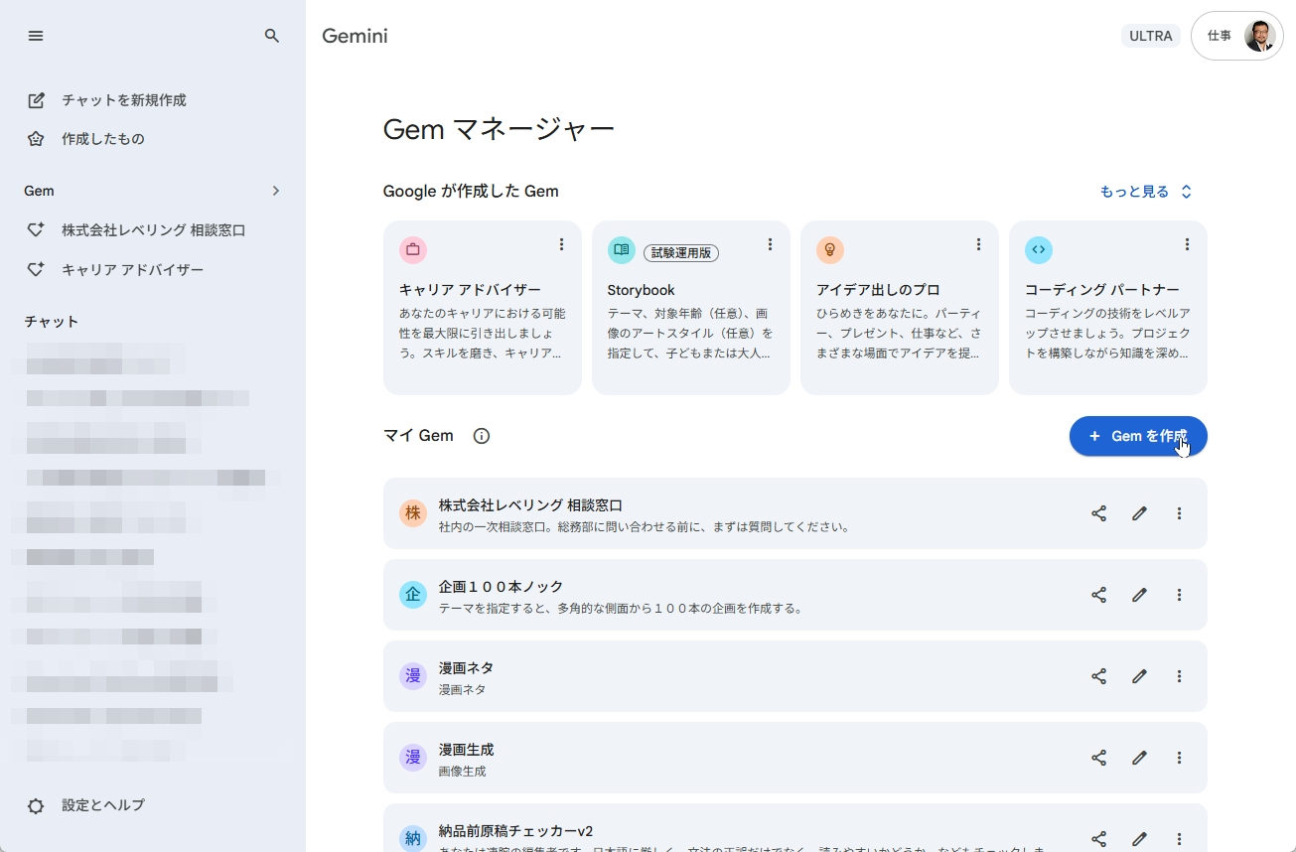The height and width of the screenshot is (852, 1296).
Task: Open more options for 漫画ネタ
Action: [1179, 676]
